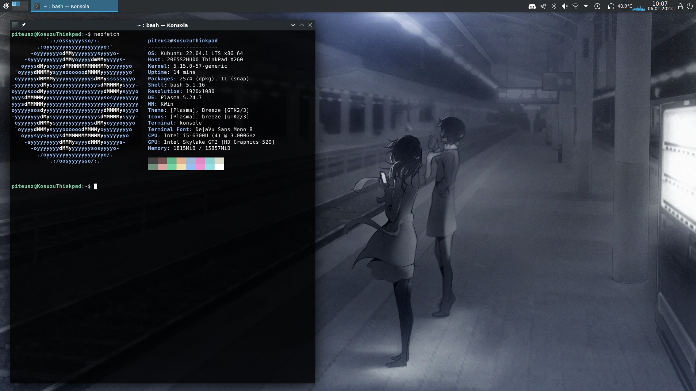Click the 'Kernel: 5.15.0-57-generic' line
The width and height of the screenshot is (696, 391).
coord(187,66)
